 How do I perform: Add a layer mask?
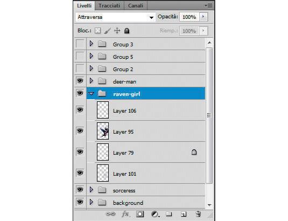point(140,214)
